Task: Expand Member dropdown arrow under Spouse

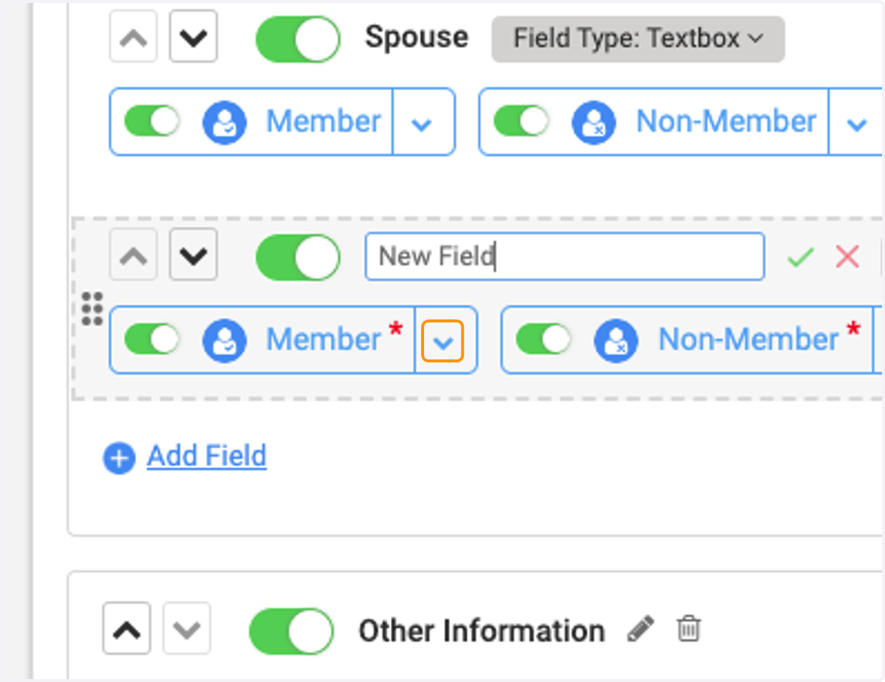Action: coord(422,124)
